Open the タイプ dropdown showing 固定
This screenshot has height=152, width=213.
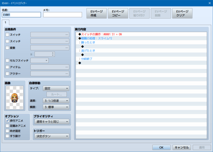[56, 88]
